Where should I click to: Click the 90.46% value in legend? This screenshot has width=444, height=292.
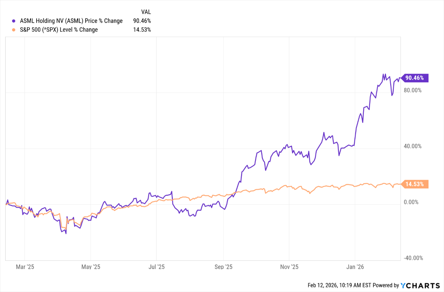[142, 21]
